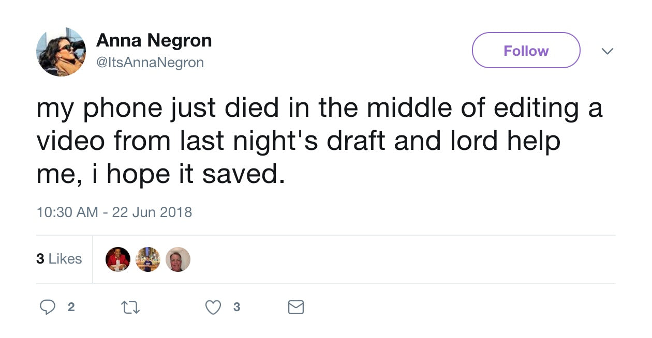
Task: Click the 22 Jun 2018 date
Action: click(152, 212)
